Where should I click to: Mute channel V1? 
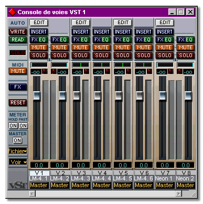click(39, 48)
